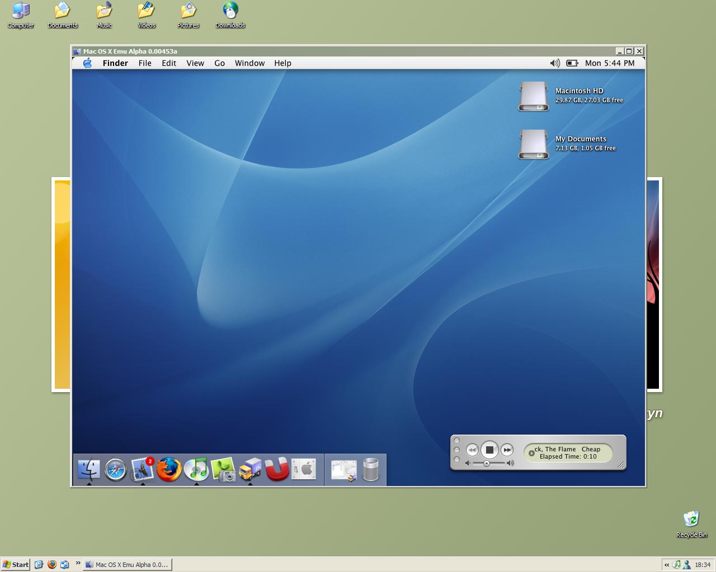Open the Downloads desktop icon
This screenshot has height=572, width=716.
230,15
